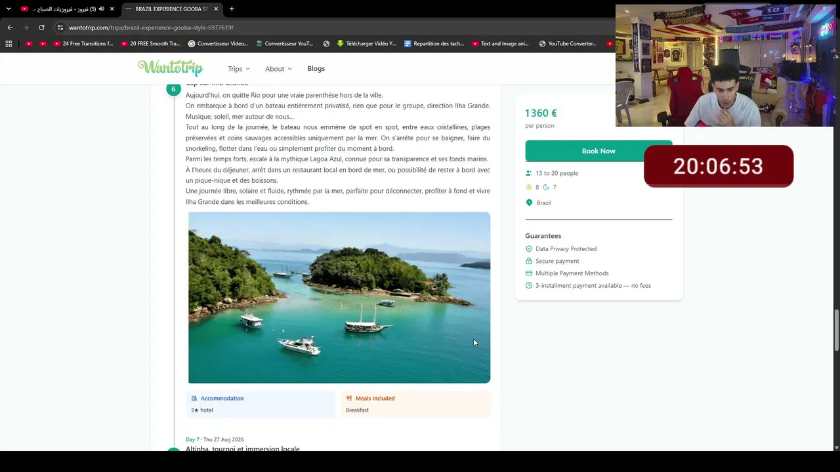This screenshot has height=472, width=840.
Task: Open a new browser tab
Action: tap(232, 9)
